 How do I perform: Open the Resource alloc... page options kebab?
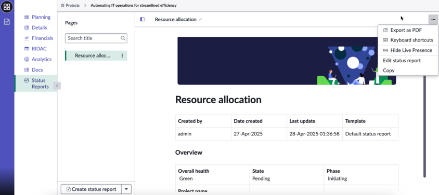(122, 55)
